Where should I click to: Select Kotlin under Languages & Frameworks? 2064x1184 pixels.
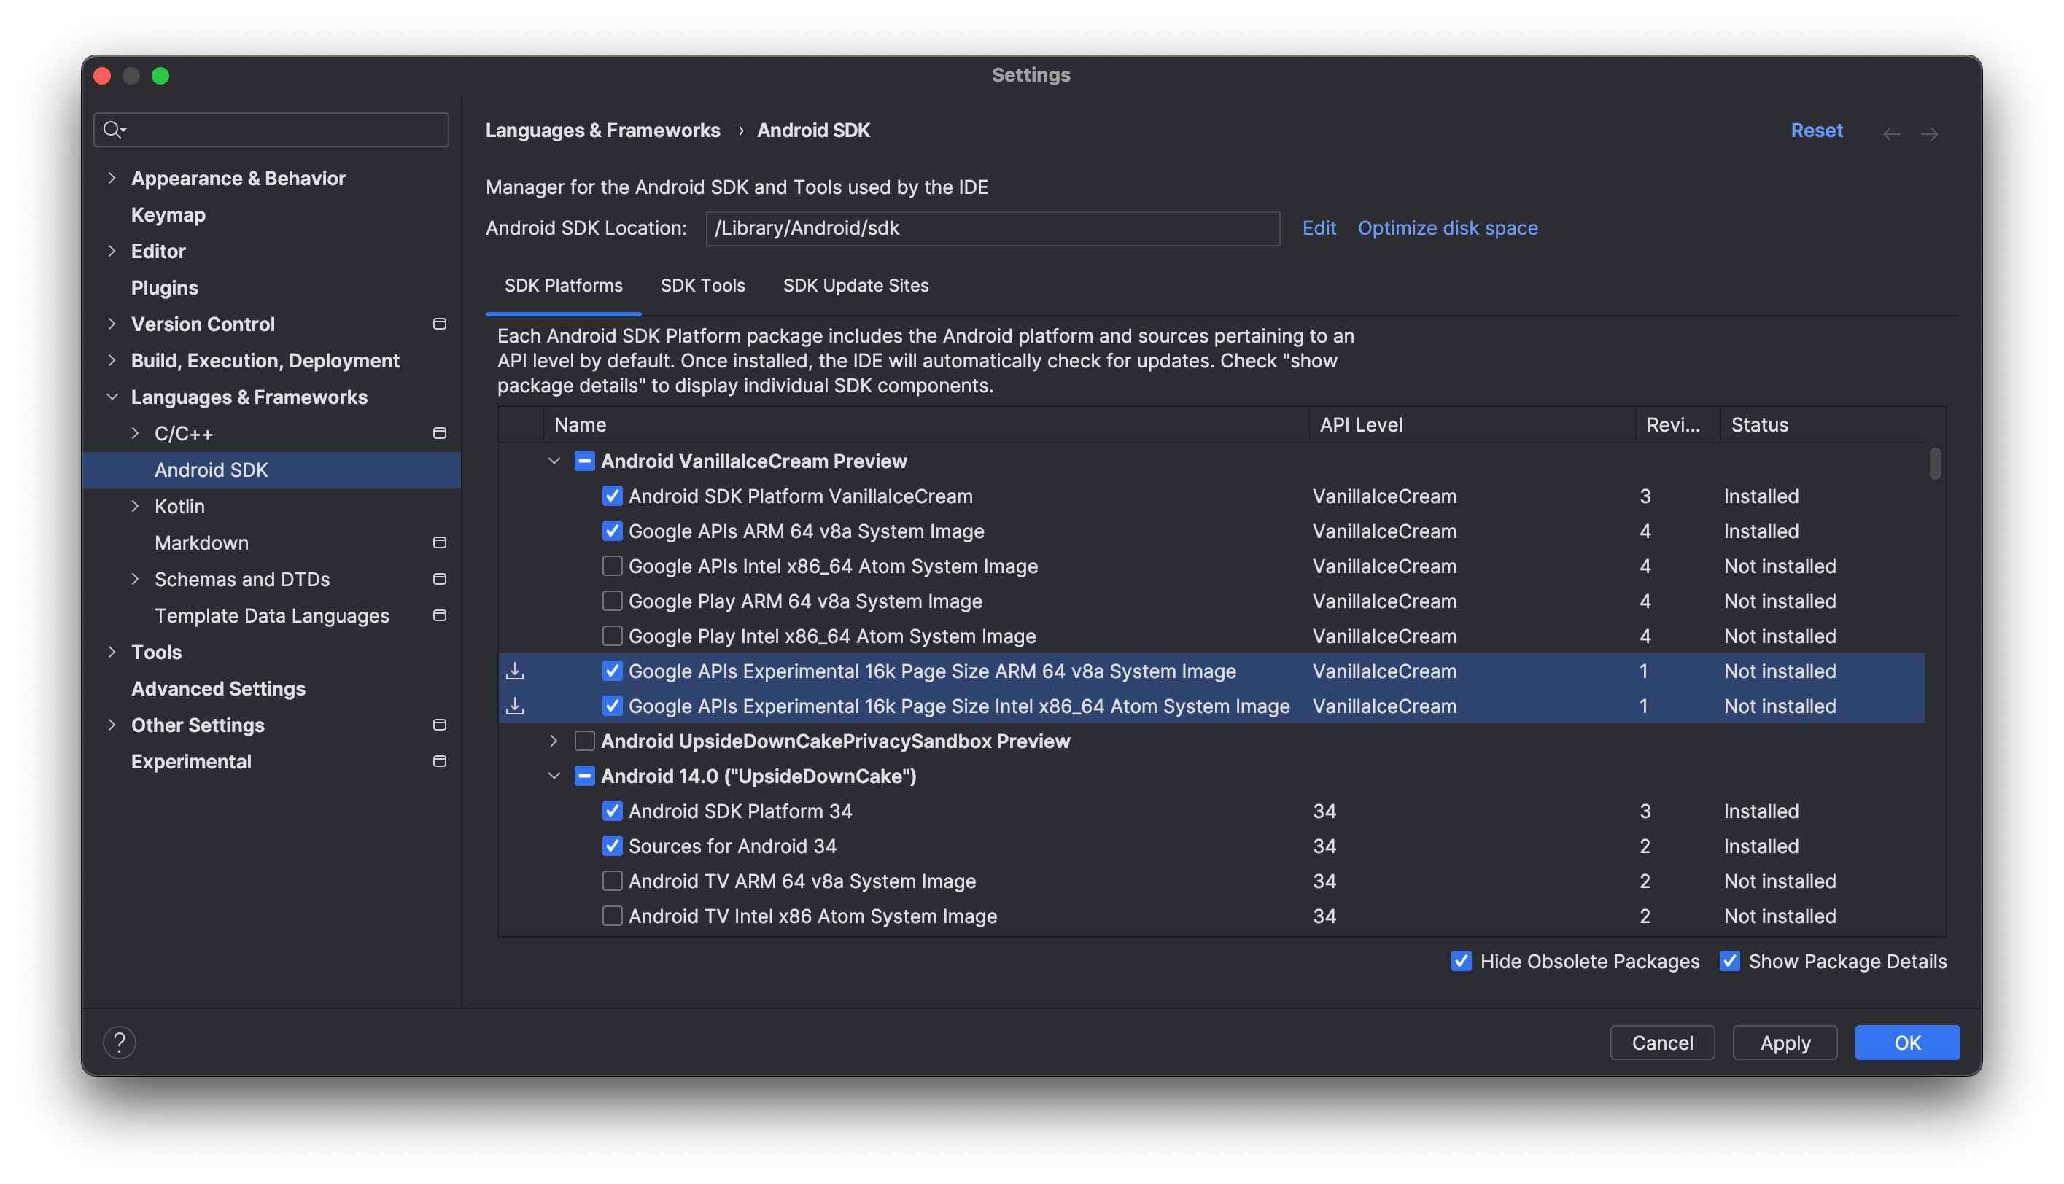coord(180,506)
